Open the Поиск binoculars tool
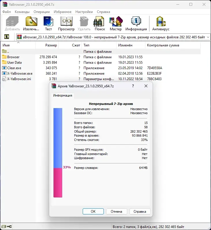 pos(100,23)
